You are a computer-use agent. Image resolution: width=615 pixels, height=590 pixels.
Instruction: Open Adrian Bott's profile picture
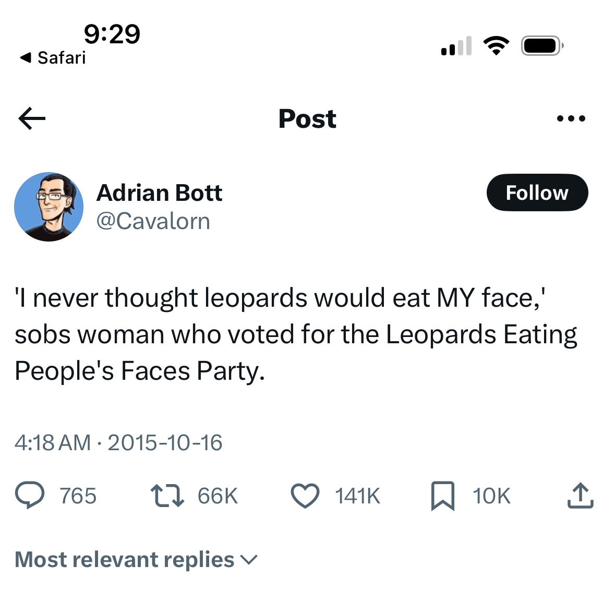tap(49, 207)
